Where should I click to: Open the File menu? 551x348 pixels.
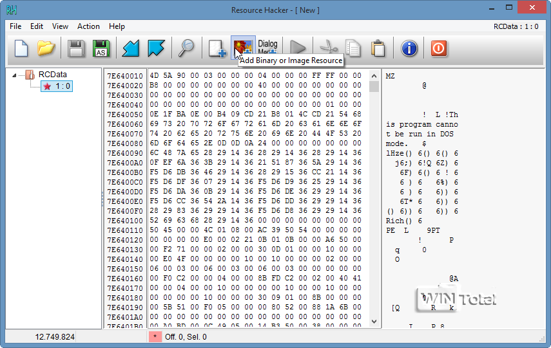point(15,26)
